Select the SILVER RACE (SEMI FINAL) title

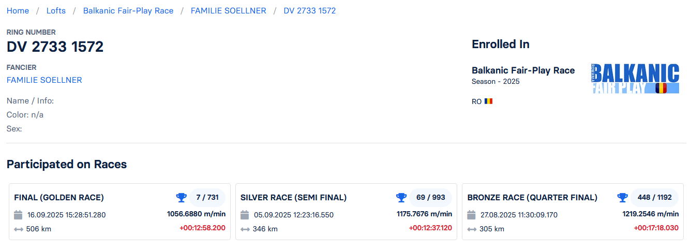pyautogui.click(x=293, y=198)
